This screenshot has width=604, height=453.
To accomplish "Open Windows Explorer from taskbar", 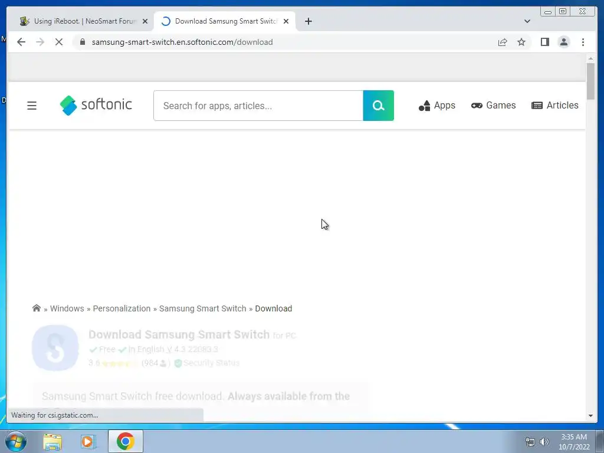I will click(52, 441).
